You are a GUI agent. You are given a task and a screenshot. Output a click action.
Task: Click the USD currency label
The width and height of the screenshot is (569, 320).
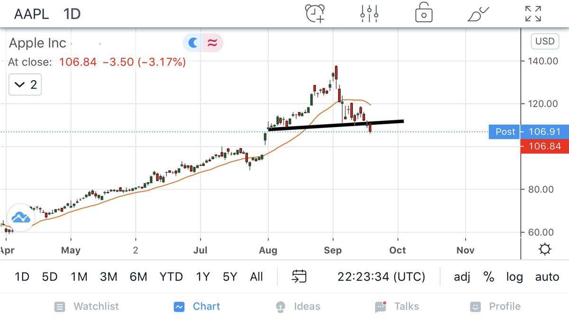[x=545, y=41]
